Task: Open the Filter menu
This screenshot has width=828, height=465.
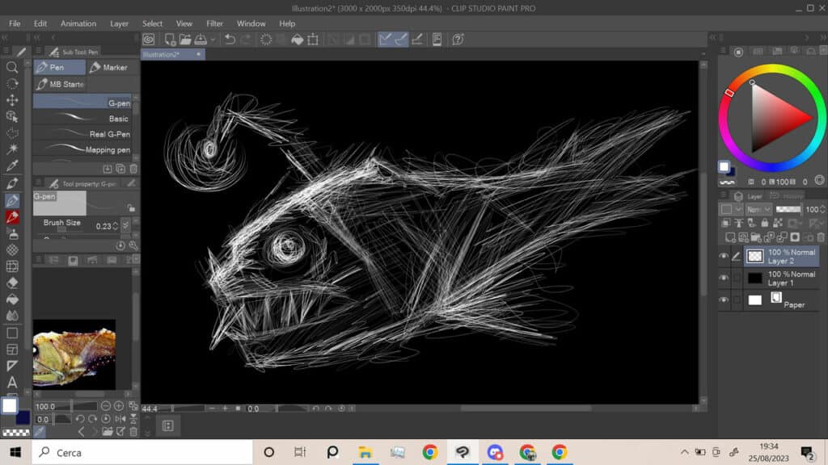Action: [214, 23]
